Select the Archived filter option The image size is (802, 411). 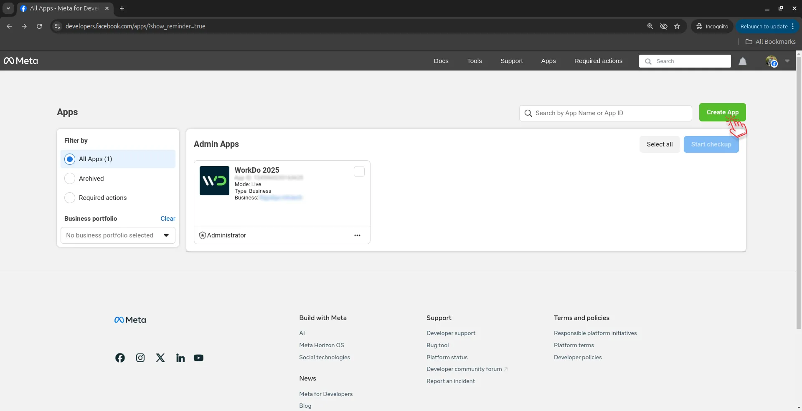(x=70, y=178)
